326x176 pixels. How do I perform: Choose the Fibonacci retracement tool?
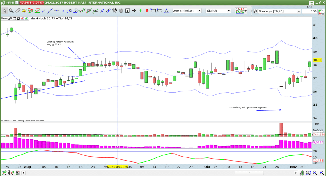tap(89, 11)
